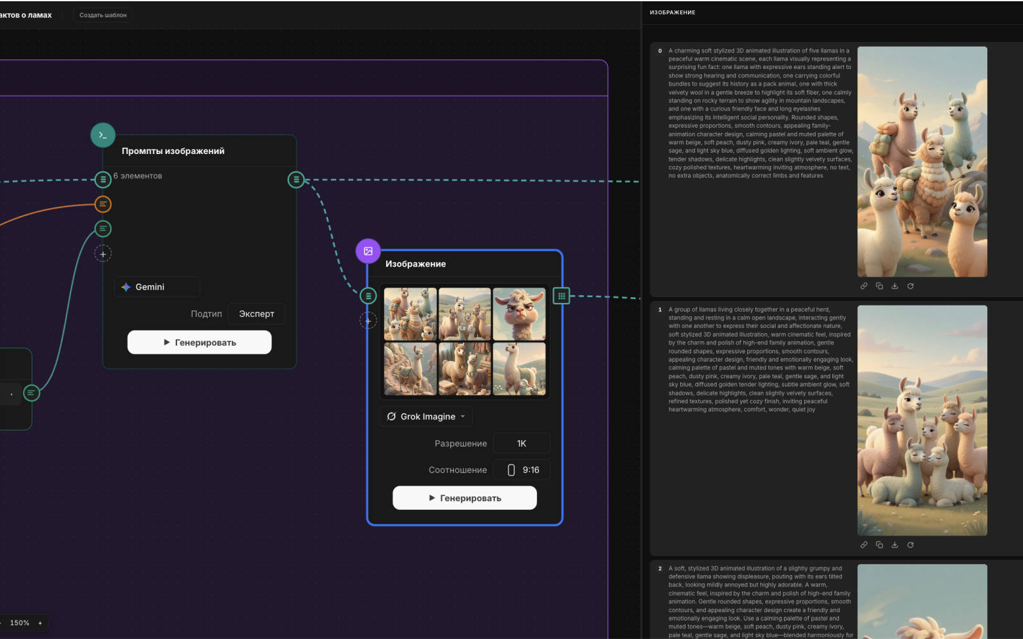Viewport: 1023px width, 639px height.
Task: Select the mountain path llama thumbnail in the node grid
Action: click(x=410, y=369)
